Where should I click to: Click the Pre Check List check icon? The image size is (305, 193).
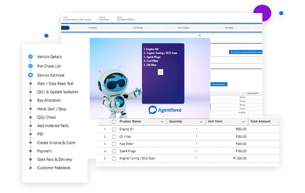[x=30, y=66]
